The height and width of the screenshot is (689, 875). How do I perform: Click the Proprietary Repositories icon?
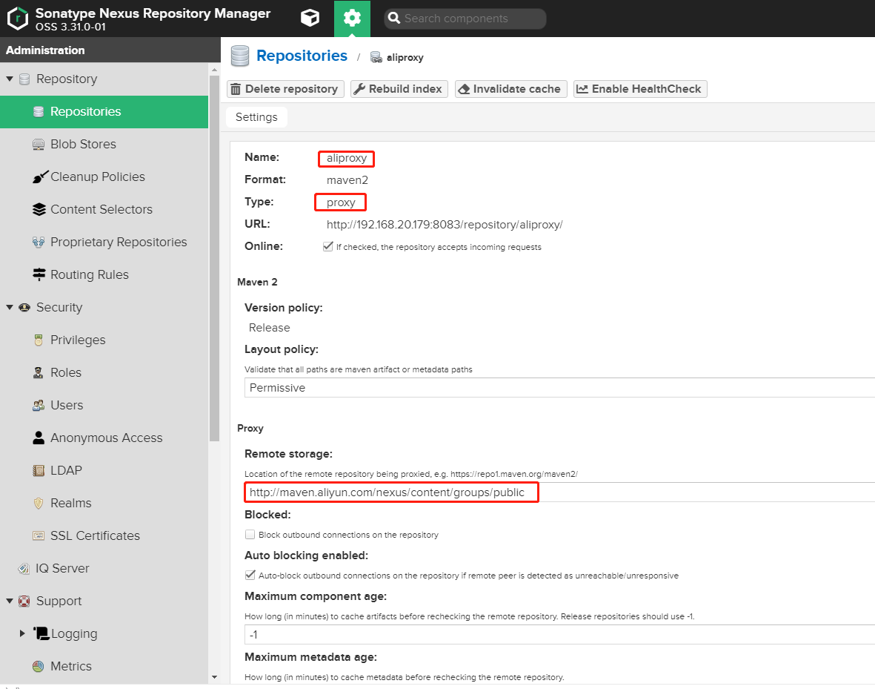(x=39, y=242)
